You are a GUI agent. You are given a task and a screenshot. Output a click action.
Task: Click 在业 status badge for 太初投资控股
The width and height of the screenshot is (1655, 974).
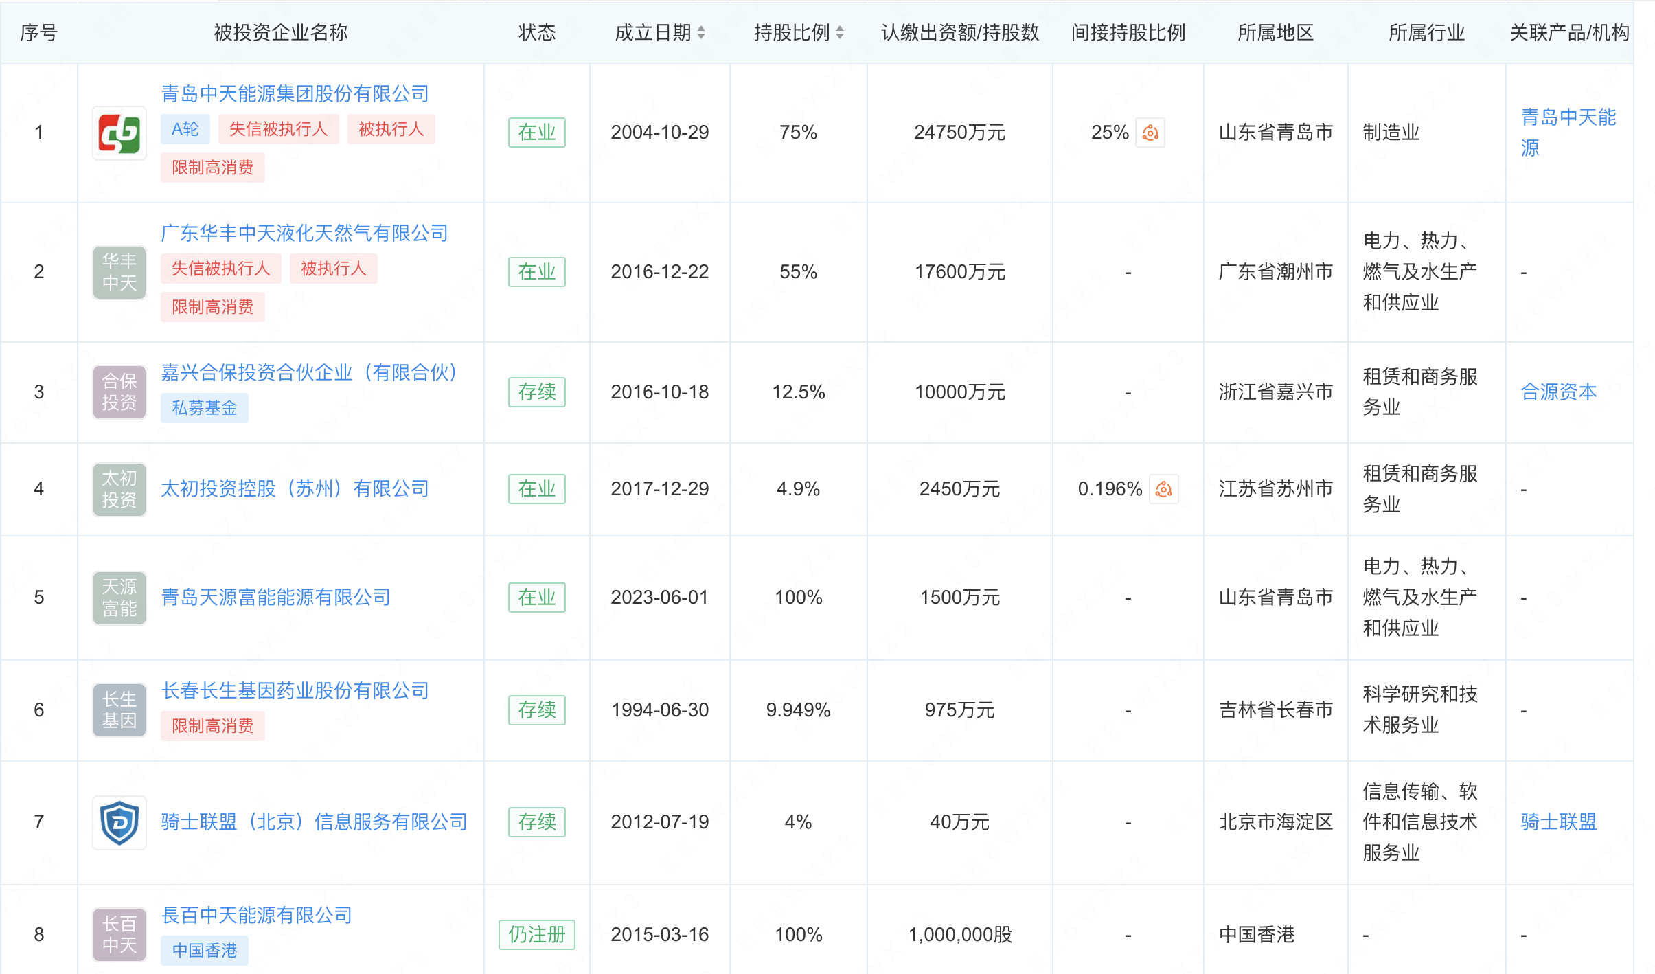coord(537,489)
